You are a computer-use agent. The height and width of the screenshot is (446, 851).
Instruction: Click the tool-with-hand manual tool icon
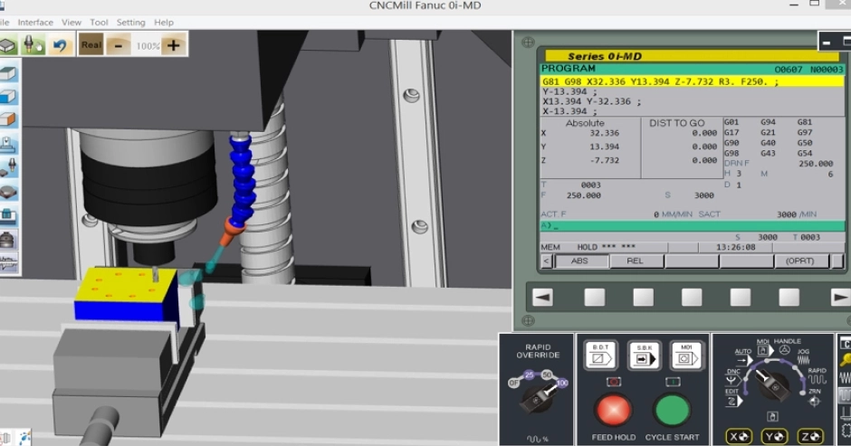[33, 44]
